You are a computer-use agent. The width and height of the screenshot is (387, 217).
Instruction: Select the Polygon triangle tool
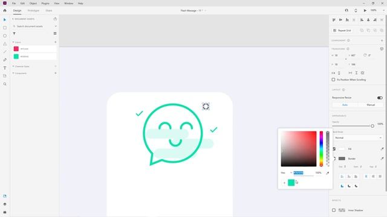5,44
